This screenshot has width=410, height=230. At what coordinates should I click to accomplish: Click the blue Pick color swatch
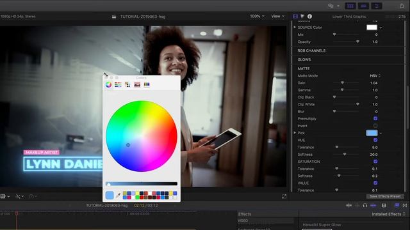[372, 133]
